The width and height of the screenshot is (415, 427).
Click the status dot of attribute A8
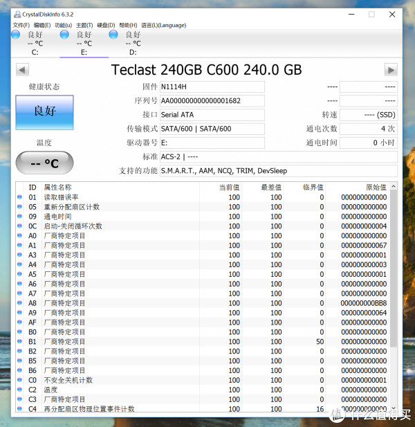[x=19, y=303]
